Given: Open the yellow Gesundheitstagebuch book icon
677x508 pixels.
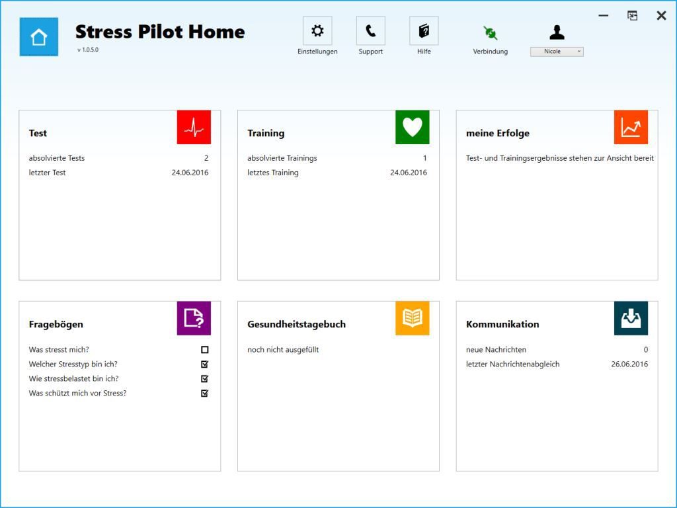Looking at the screenshot, I should click(x=413, y=318).
